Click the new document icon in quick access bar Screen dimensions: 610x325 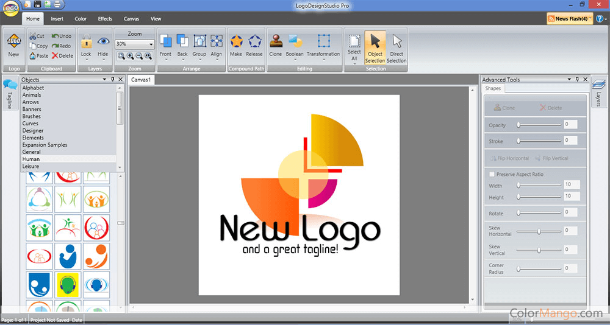[27, 5]
